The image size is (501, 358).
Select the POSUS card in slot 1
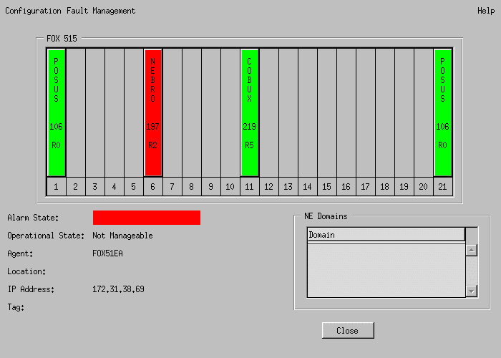tap(57, 112)
